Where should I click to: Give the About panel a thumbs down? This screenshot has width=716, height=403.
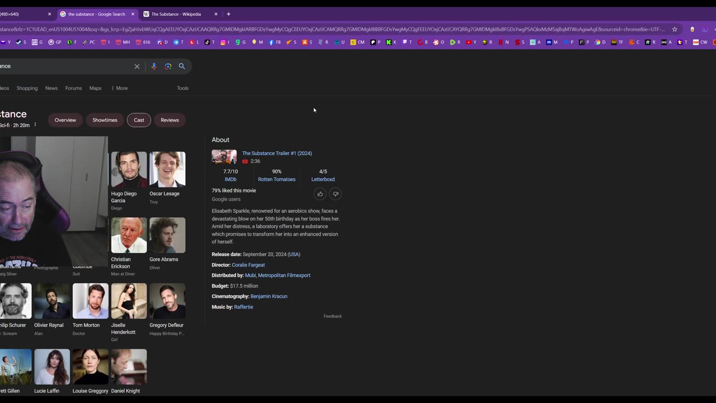[x=335, y=194]
